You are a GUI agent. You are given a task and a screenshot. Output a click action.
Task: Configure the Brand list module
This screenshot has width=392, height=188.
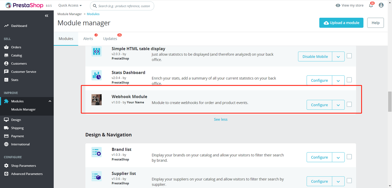coord(319,157)
